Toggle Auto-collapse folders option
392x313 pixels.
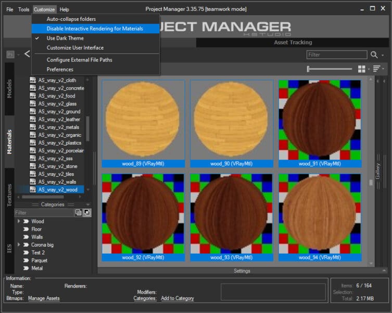point(95,19)
